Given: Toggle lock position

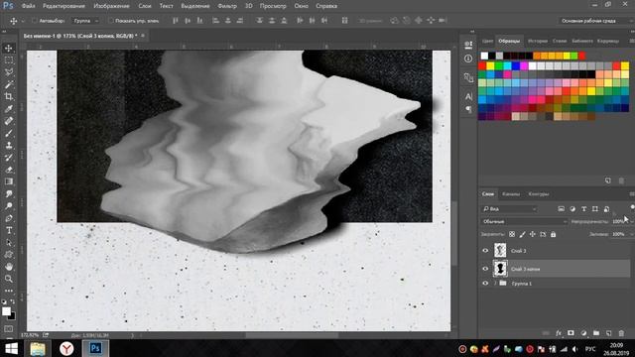Looking at the screenshot, I should point(533,234).
